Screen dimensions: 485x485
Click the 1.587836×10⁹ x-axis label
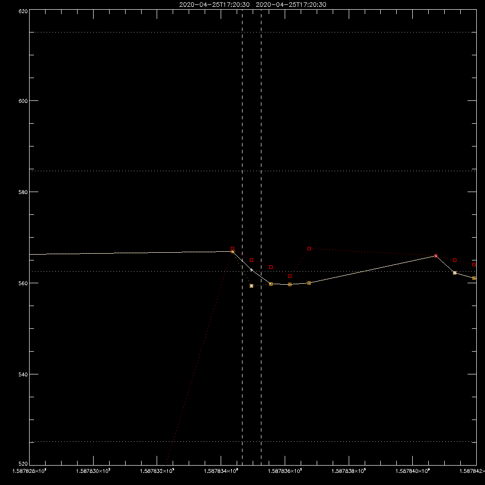pos(285,471)
